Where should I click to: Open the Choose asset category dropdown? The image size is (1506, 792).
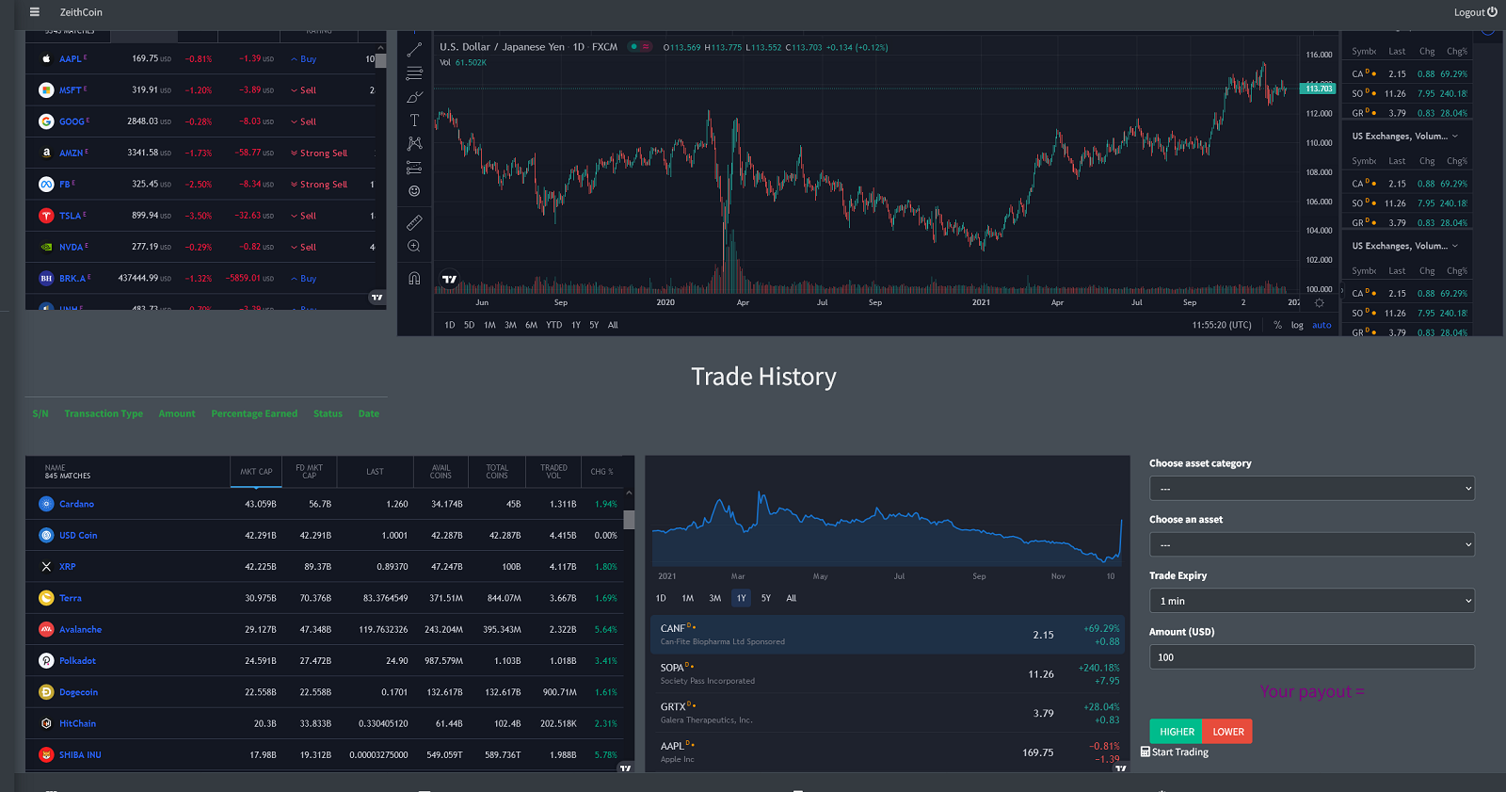1311,489
